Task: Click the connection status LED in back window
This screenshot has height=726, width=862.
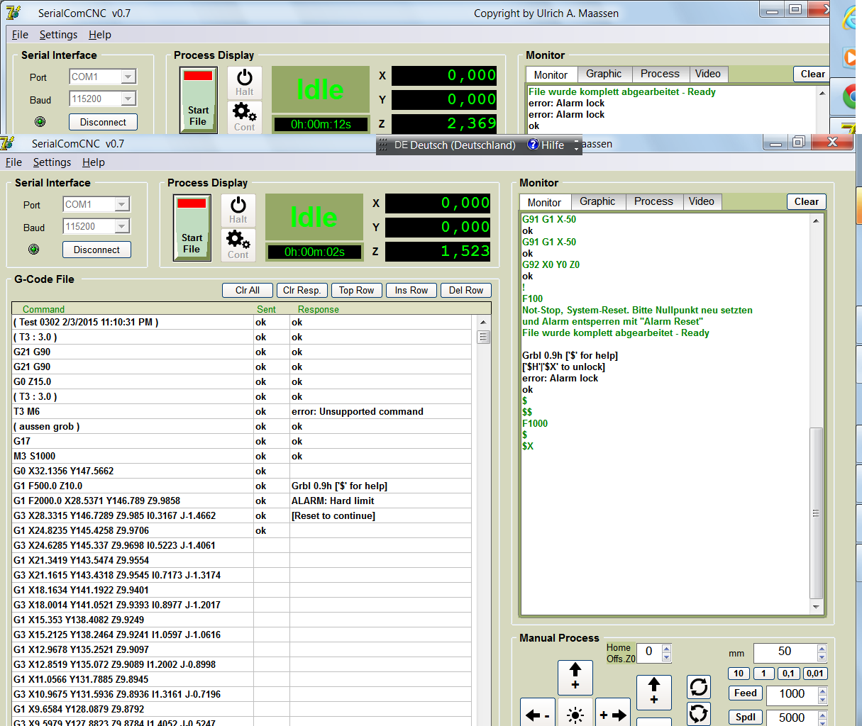Action: (x=40, y=122)
